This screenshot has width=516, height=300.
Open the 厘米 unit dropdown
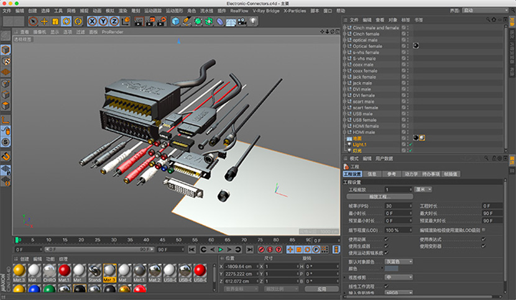[423, 189]
